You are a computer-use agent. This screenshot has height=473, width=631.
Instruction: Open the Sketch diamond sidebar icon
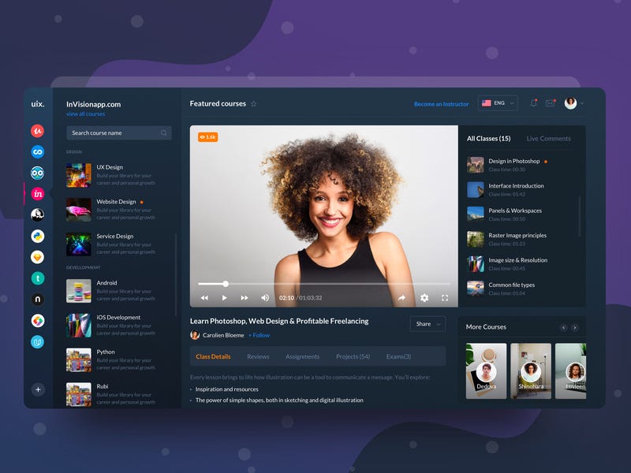37,257
